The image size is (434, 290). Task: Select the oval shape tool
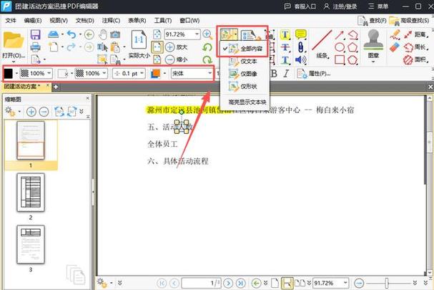coord(340,47)
